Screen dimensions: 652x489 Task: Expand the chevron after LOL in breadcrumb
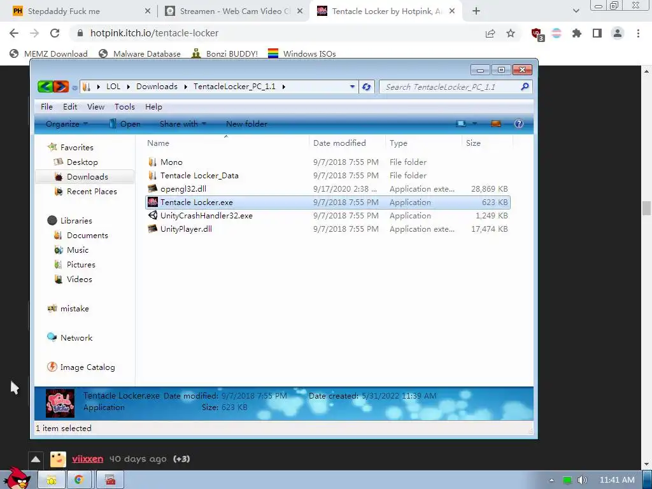128,87
